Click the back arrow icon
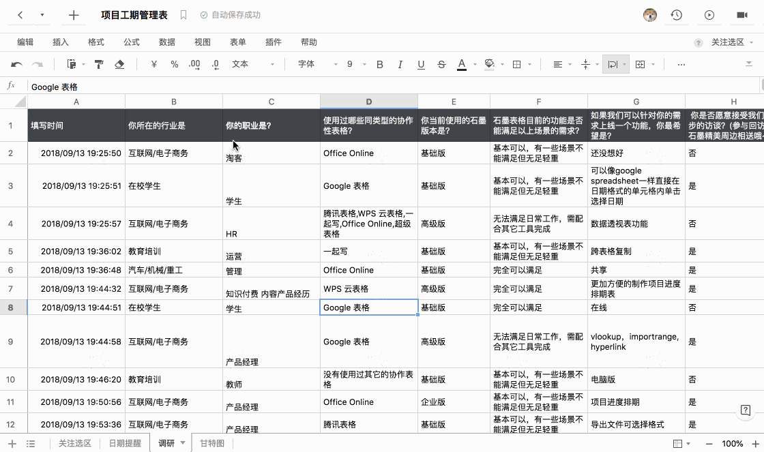Image resolution: width=764 pixels, height=452 pixels. point(20,15)
